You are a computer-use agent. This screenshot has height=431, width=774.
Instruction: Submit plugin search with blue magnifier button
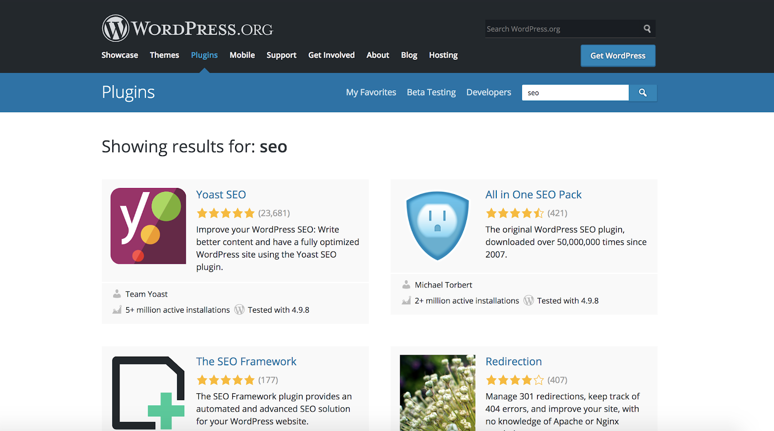(x=642, y=93)
